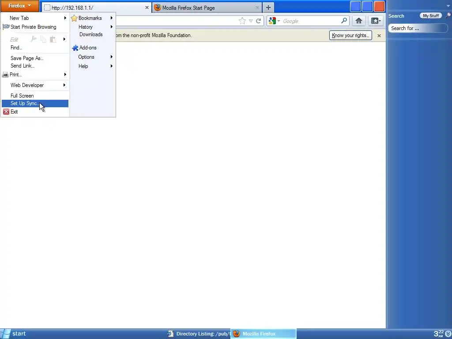The width and height of the screenshot is (452, 339).
Task: Expand the New Tab submenu arrow
Action: pos(65,18)
